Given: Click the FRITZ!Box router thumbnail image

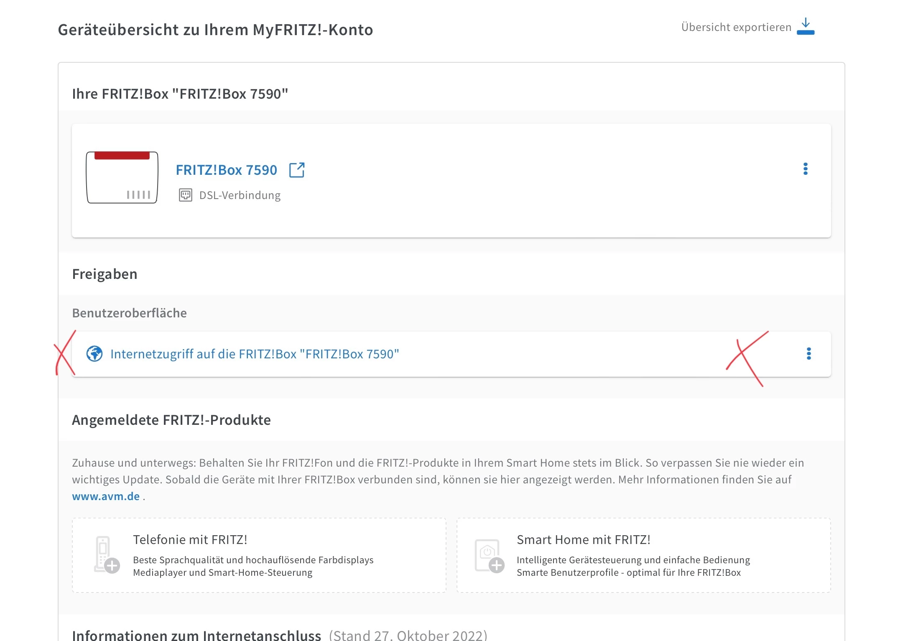Looking at the screenshot, I should point(122,178).
